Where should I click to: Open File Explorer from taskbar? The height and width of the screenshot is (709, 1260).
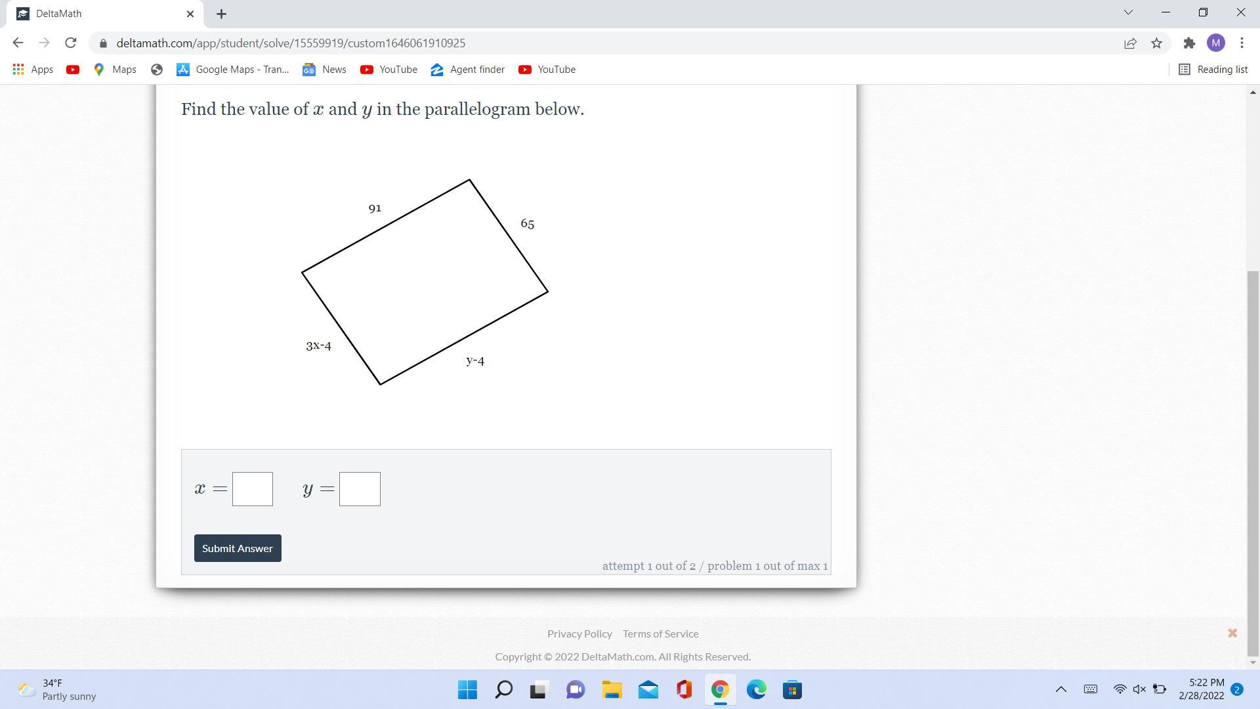[x=612, y=690]
